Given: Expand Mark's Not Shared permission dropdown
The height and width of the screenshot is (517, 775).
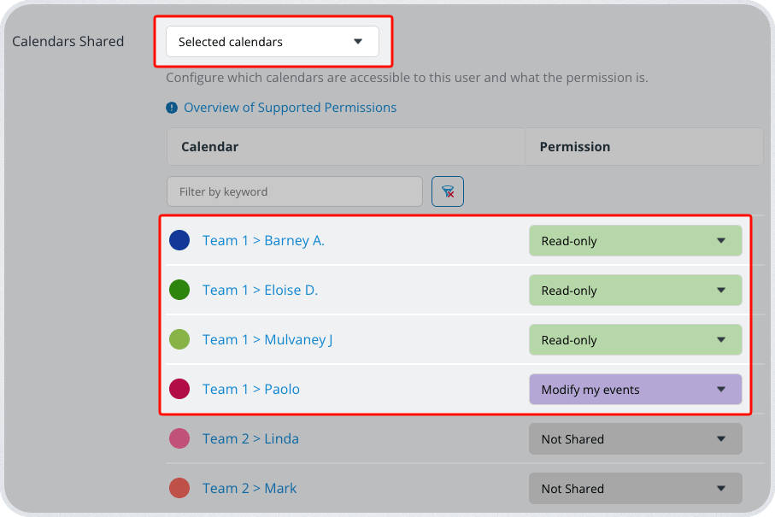Looking at the screenshot, I should coord(635,489).
